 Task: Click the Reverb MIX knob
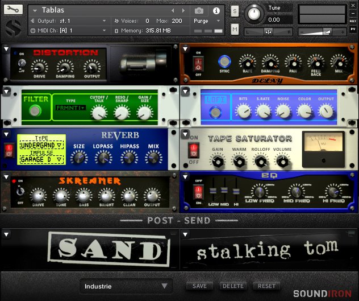[x=153, y=158]
